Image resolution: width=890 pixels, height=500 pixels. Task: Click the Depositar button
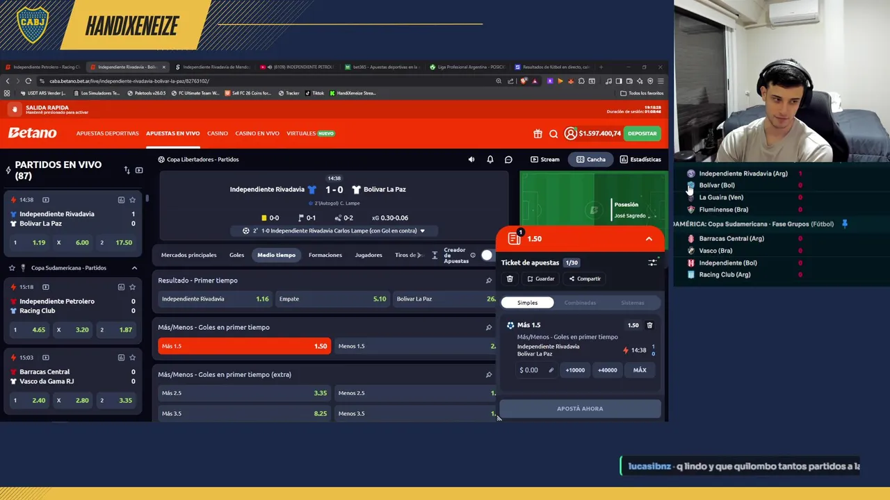[x=642, y=133]
